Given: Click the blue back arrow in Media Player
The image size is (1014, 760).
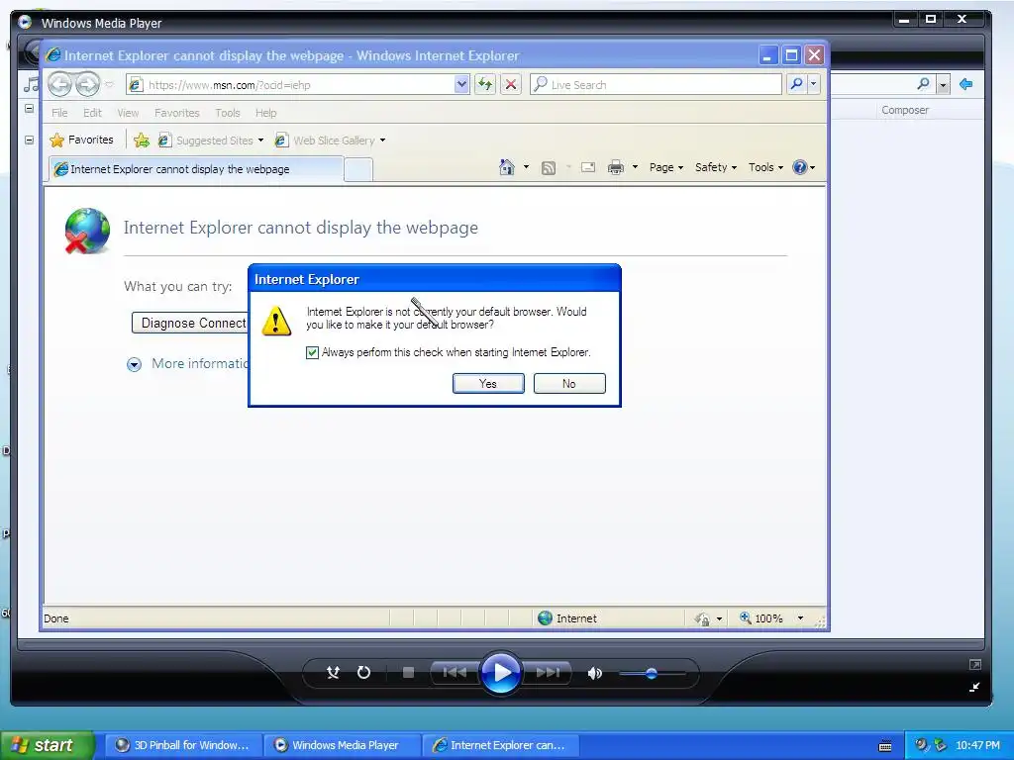Looking at the screenshot, I should 966,84.
